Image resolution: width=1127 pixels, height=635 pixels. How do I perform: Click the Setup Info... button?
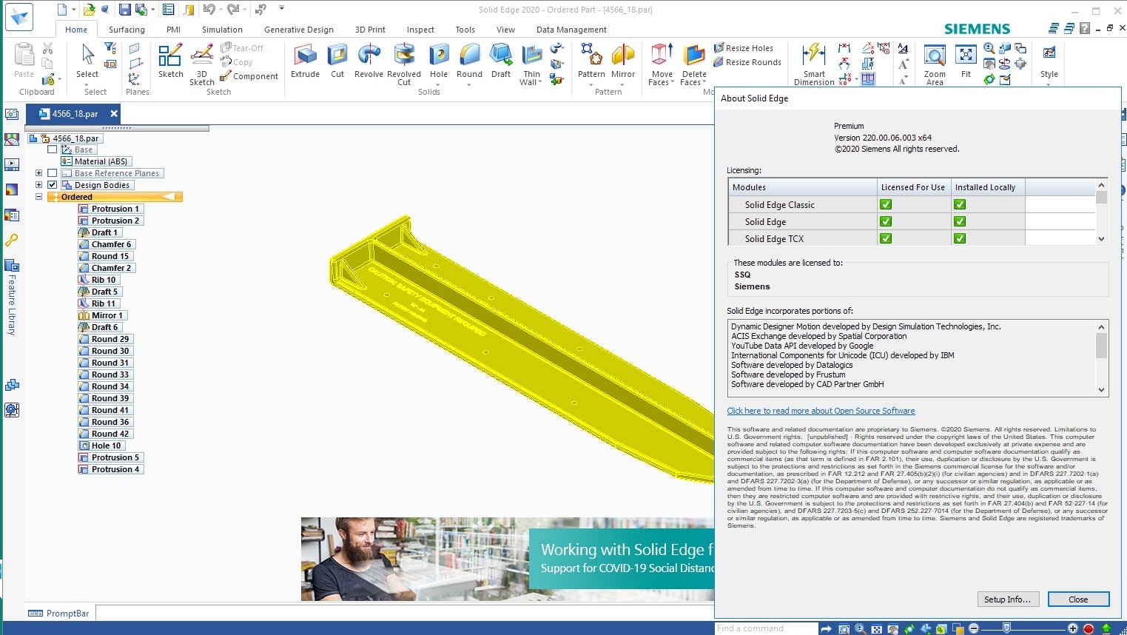coord(1007,599)
